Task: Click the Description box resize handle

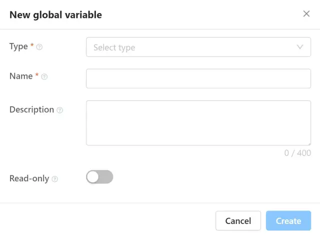Action: pos(308,143)
